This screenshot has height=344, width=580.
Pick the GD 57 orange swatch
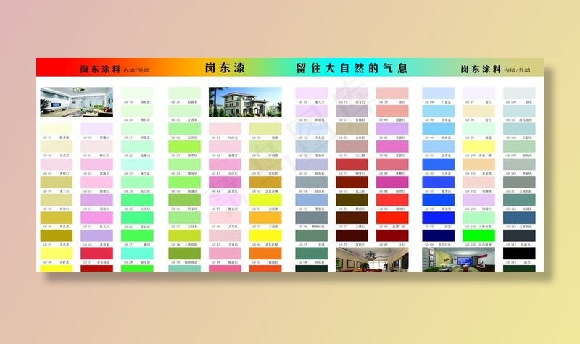265,253
